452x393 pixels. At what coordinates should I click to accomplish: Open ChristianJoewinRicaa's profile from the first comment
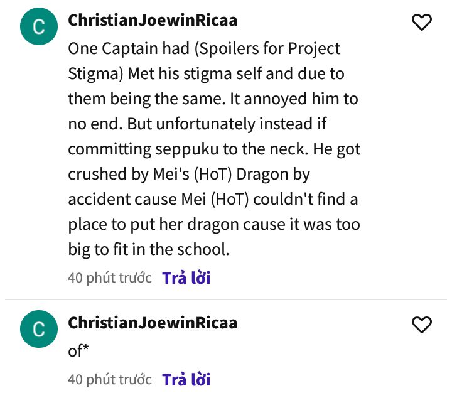(x=153, y=21)
